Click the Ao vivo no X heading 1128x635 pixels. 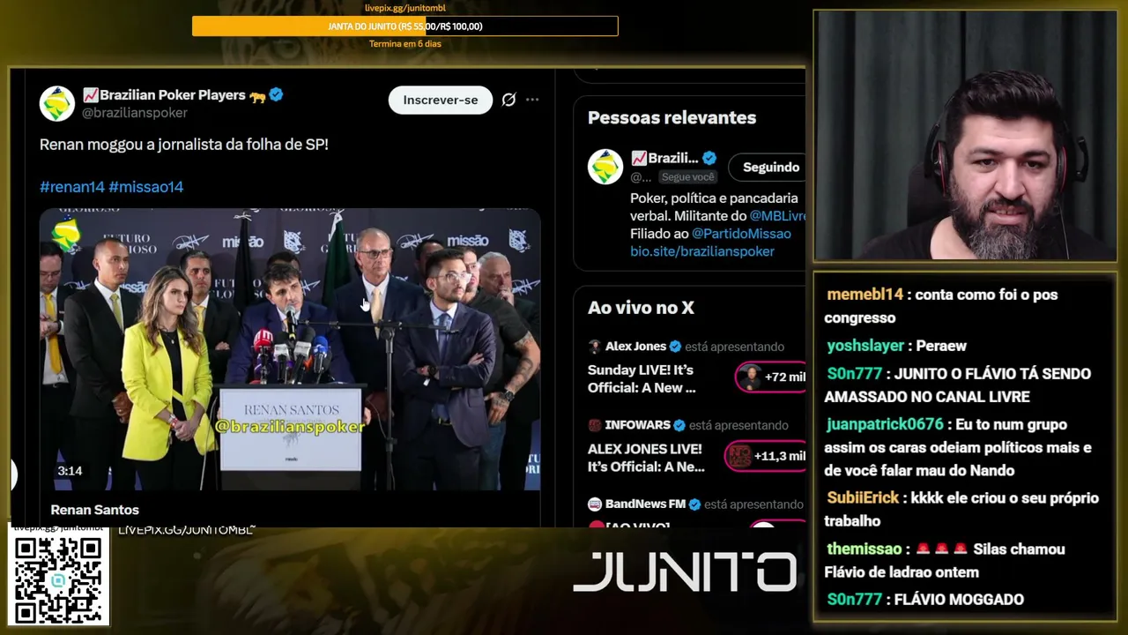click(x=641, y=308)
